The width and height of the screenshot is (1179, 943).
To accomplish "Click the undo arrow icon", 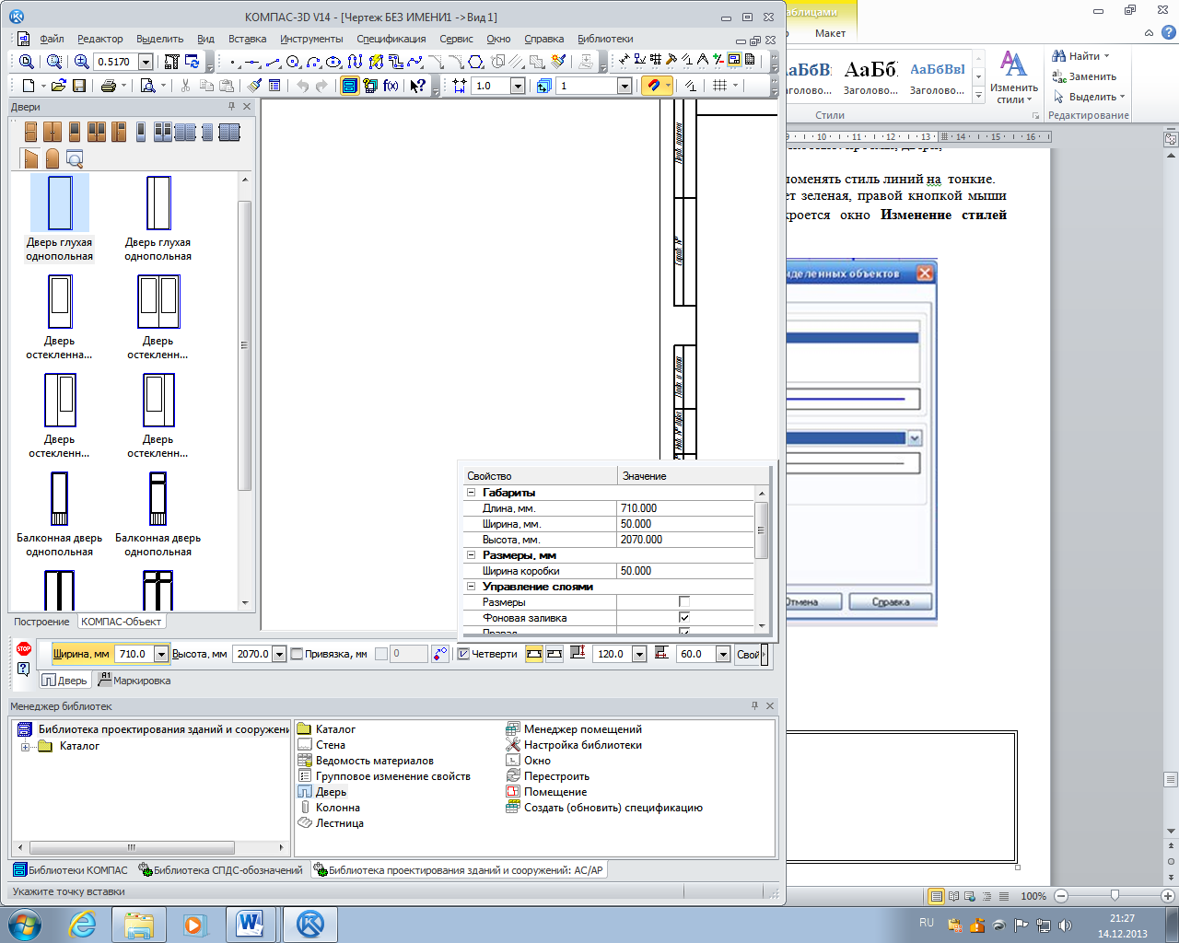I will [302, 86].
